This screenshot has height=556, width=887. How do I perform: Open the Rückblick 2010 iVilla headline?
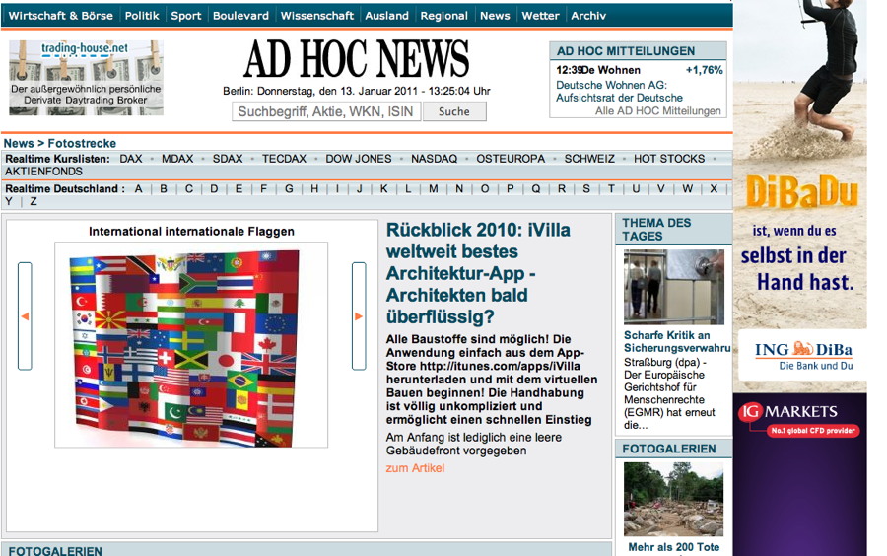479,273
